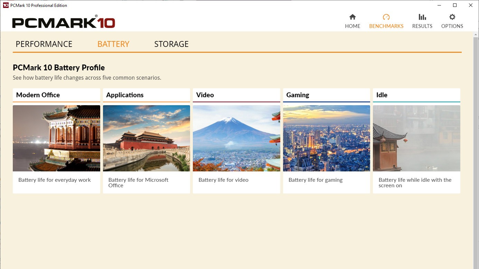Choose the Video test Mount Fuji image
The image size is (479, 269).
(236, 138)
